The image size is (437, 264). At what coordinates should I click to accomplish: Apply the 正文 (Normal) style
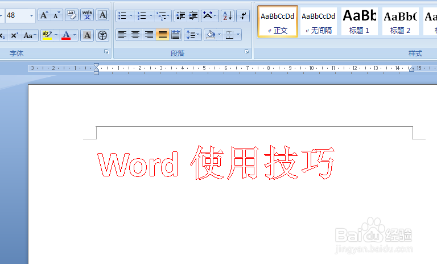278,22
